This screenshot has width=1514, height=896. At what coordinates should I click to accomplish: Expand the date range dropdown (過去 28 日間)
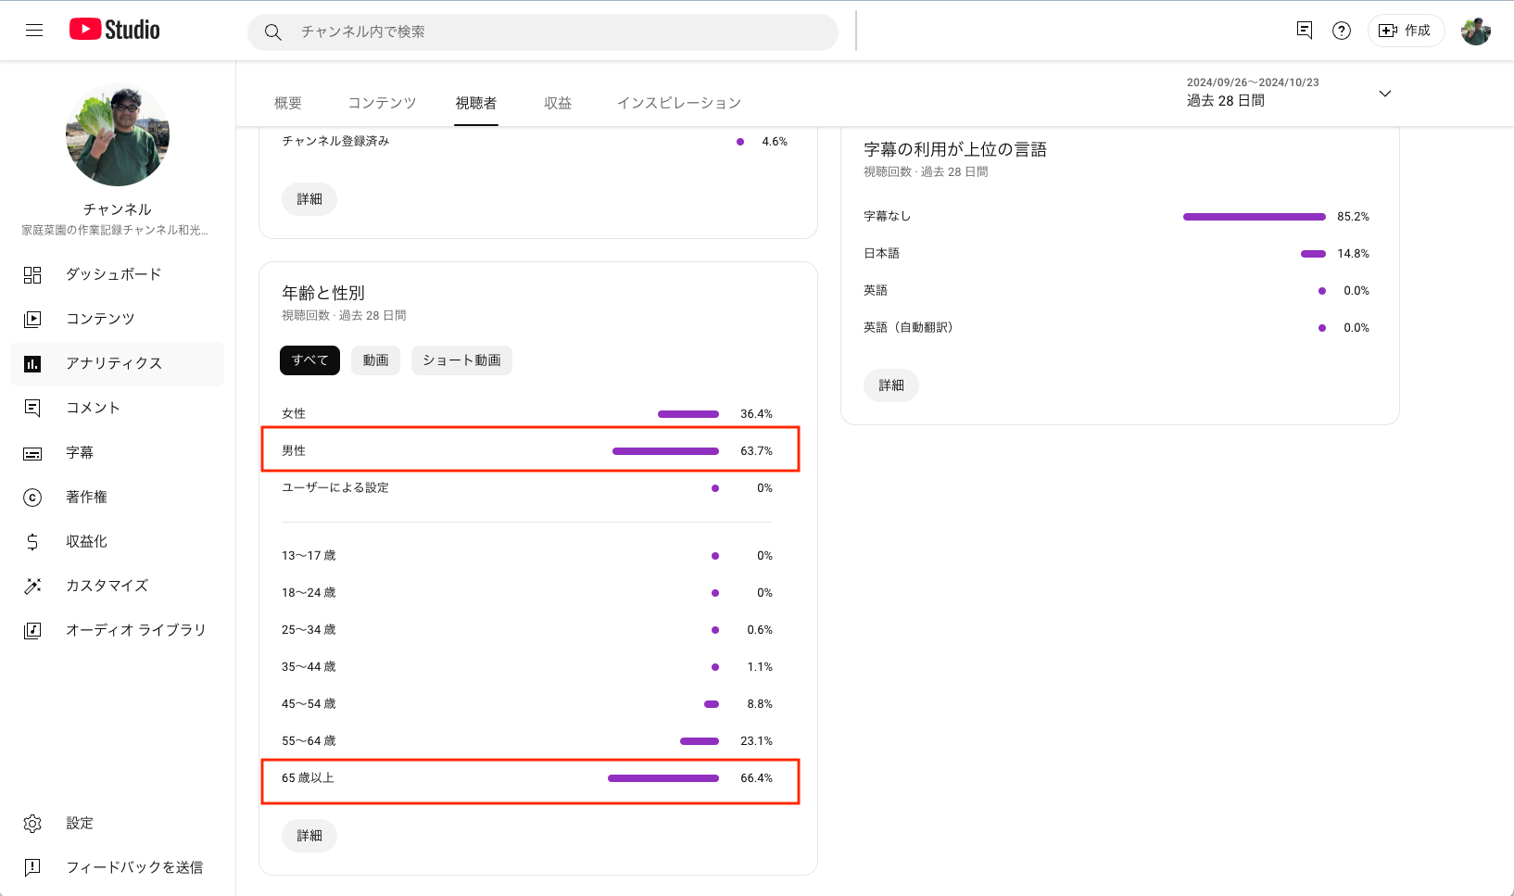tap(1384, 94)
